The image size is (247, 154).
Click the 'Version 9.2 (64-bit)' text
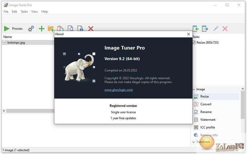click(122, 59)
